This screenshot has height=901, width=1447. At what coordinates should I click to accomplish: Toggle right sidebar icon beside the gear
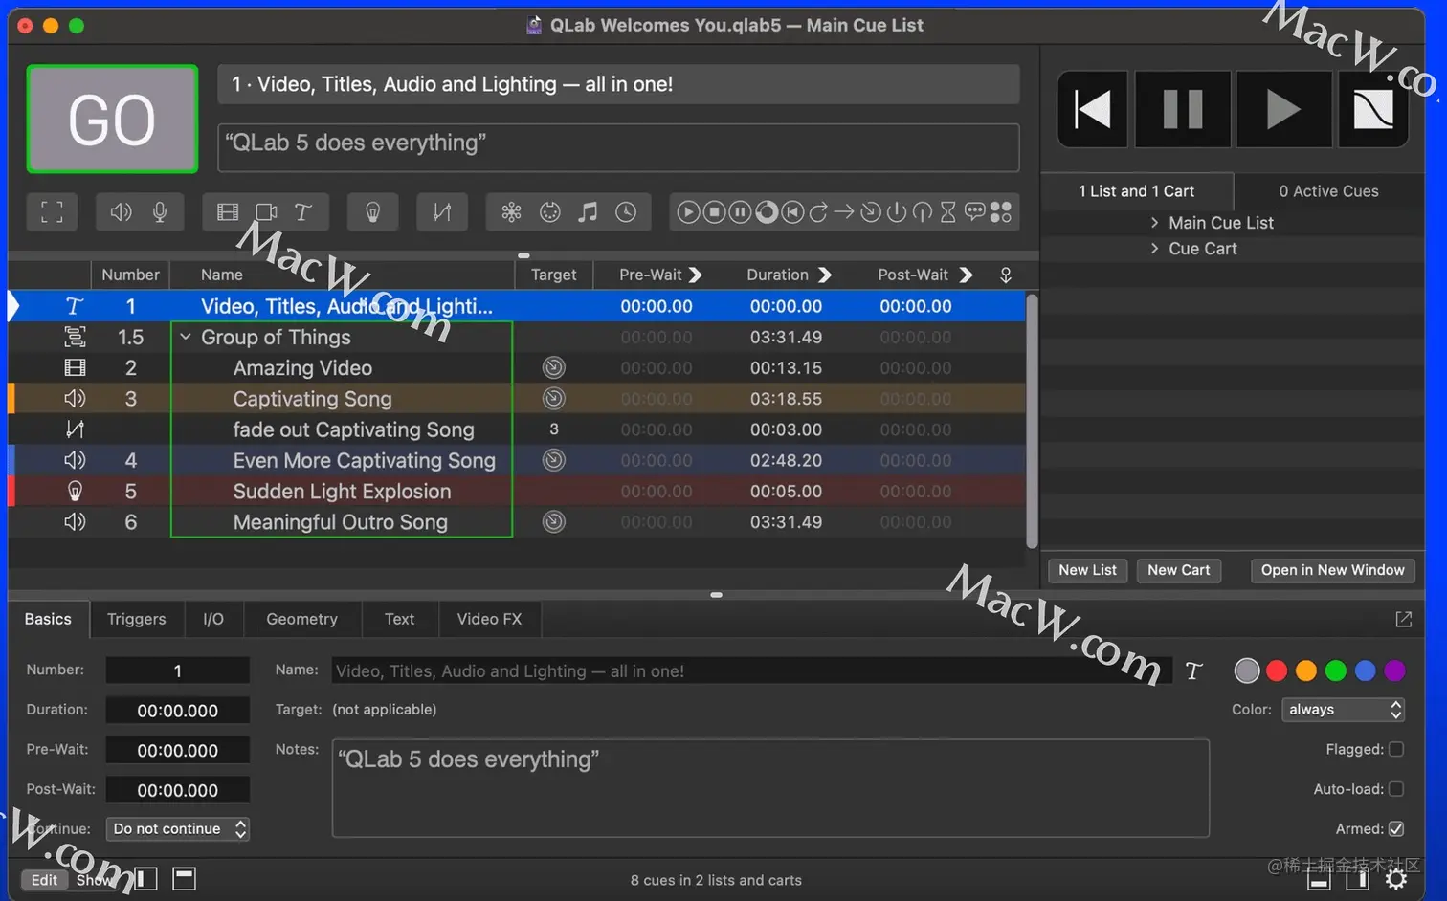click(x=1357, y=879)
